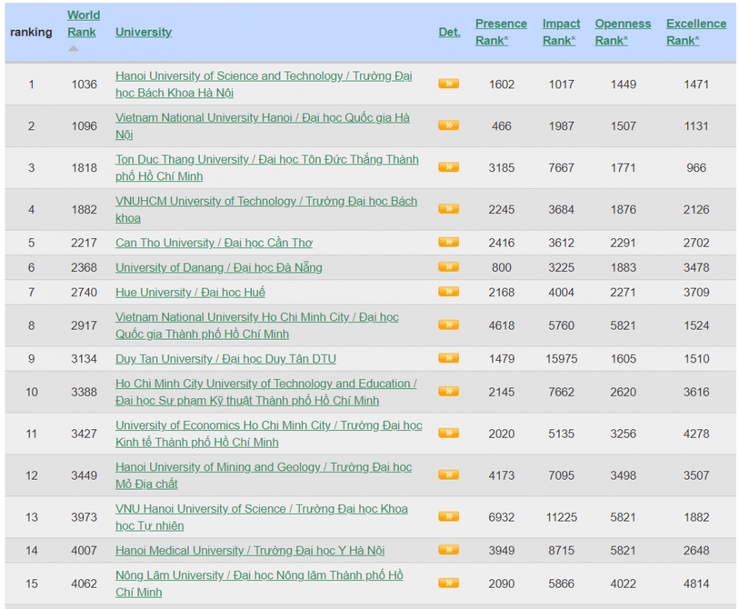Click details arrow for University of Danang
Image resolution: width=739 pixels, height=609 pixels.
click(448, 267)
